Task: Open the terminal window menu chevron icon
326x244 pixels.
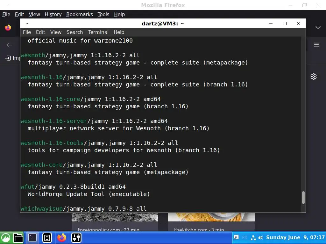Action: 27,24
